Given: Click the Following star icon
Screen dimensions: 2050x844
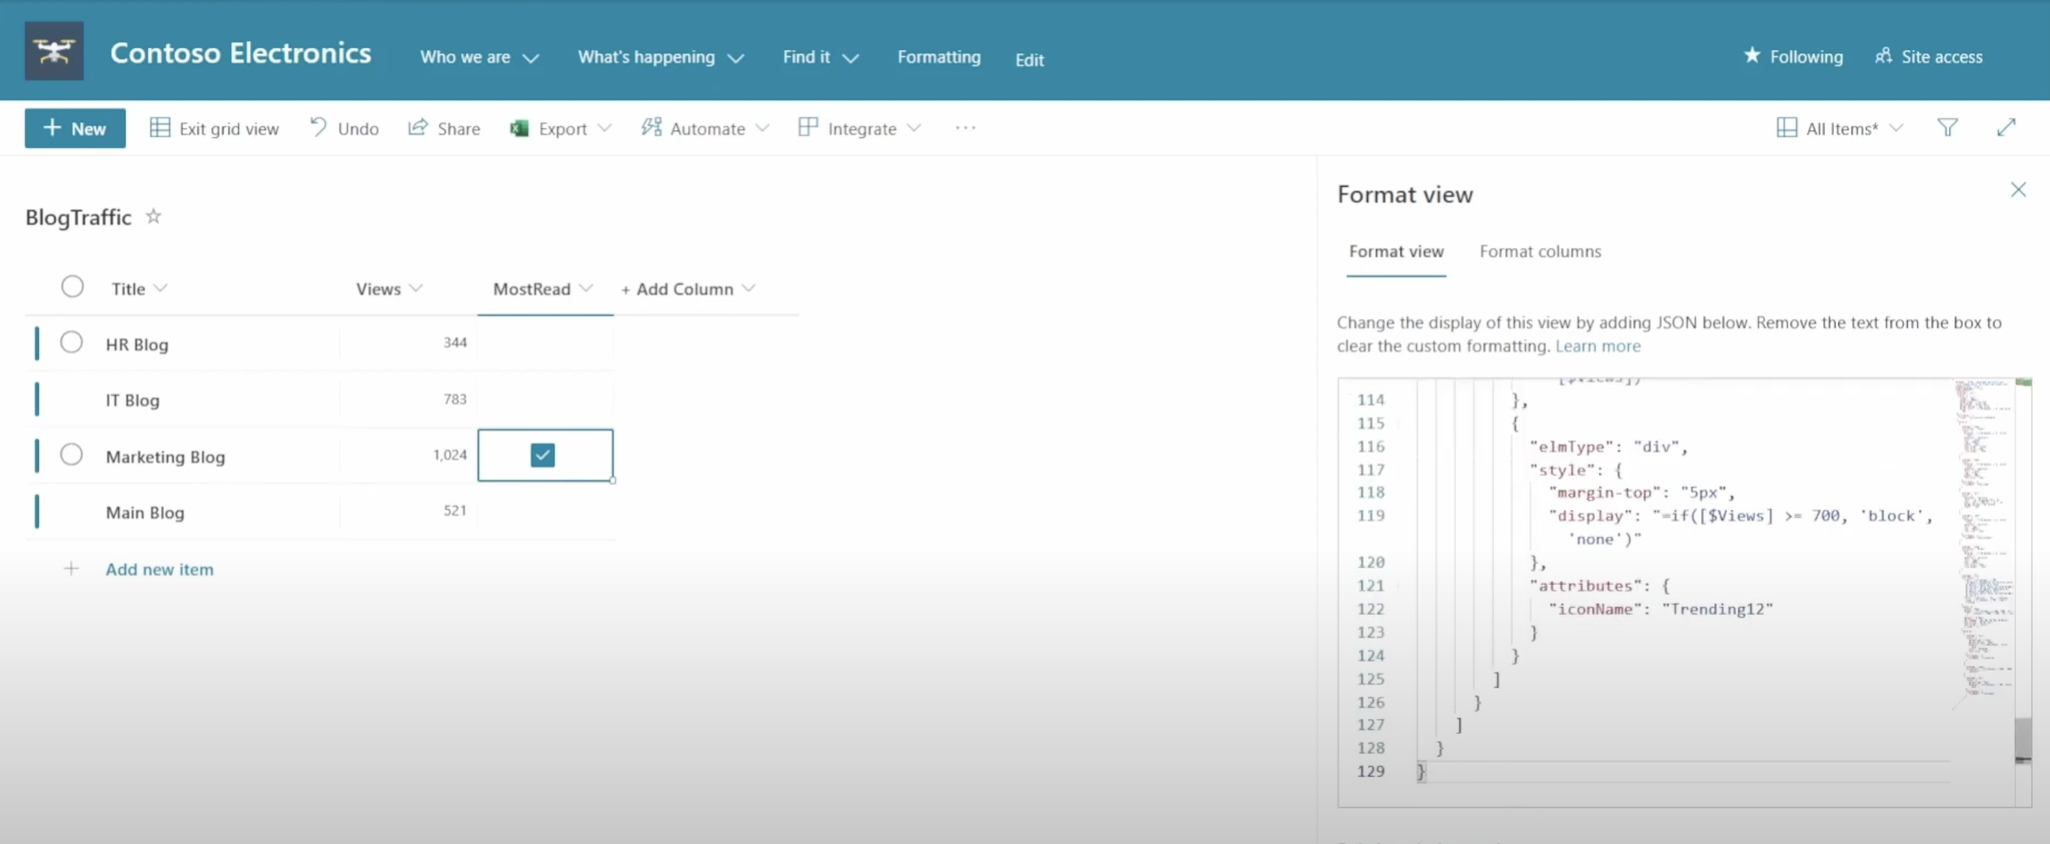Looking at the screenshot, I should point(1752,55).
